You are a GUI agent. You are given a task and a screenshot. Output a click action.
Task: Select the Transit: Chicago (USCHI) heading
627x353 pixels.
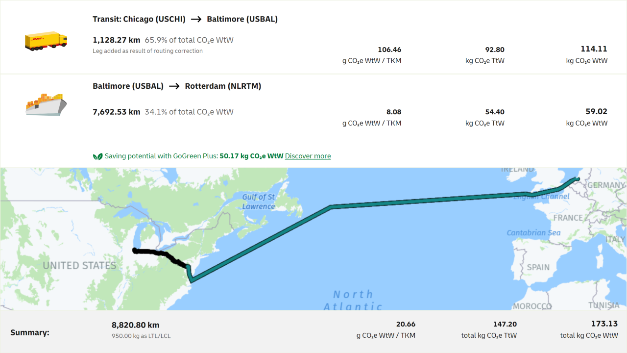(x=139, y=19)
